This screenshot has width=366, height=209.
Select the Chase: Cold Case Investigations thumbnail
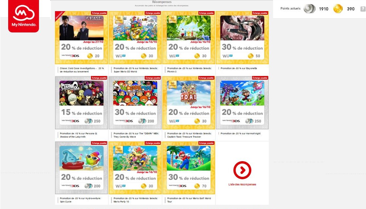pyautogui.click(x=82, y=28)
